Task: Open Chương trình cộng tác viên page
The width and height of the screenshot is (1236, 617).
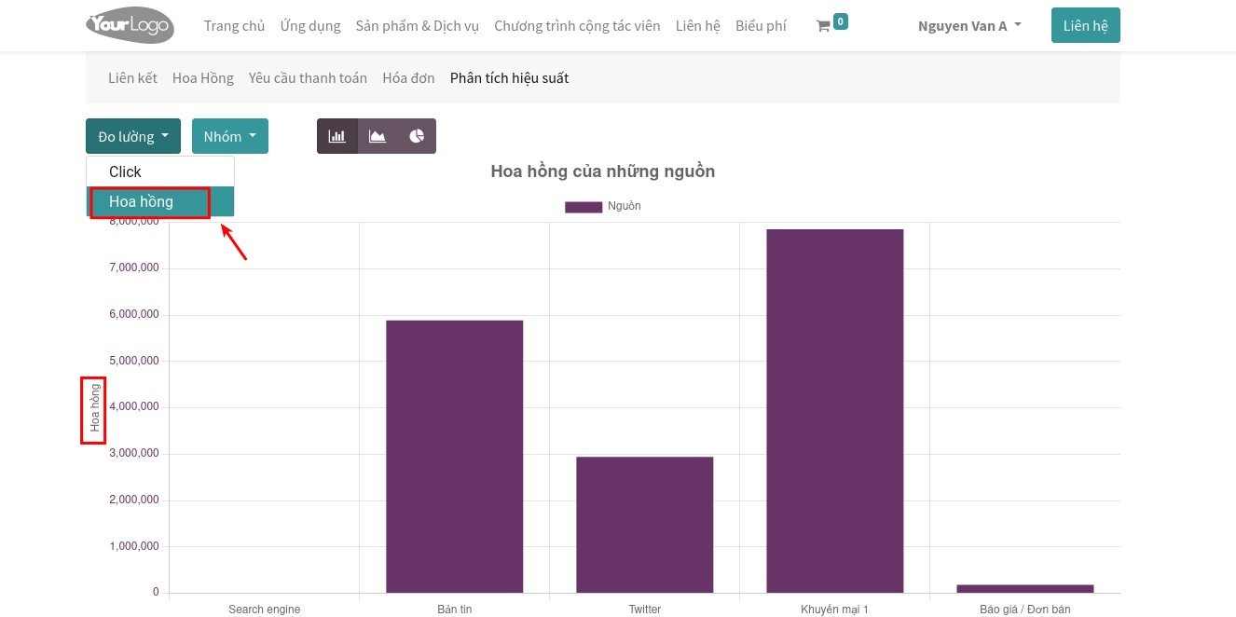Action: pos(577,26)
